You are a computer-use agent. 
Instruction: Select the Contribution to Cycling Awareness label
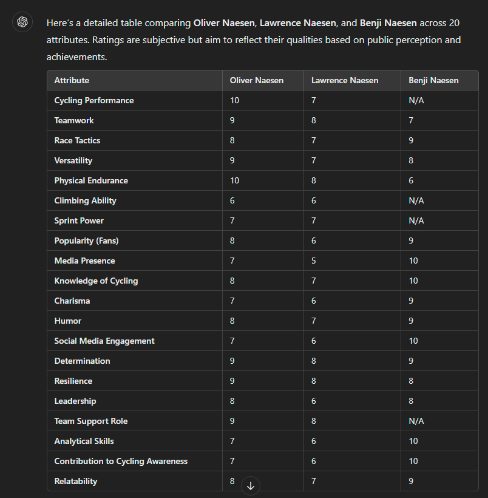[x=121, y=461]
